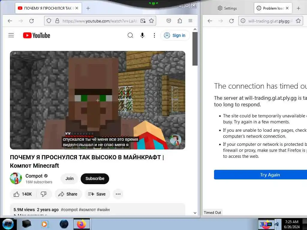Image resolution: width=307 pixels, height=230 pixels.
Task: Bookmark the will-trading page with the star
Action: [298, 21]
